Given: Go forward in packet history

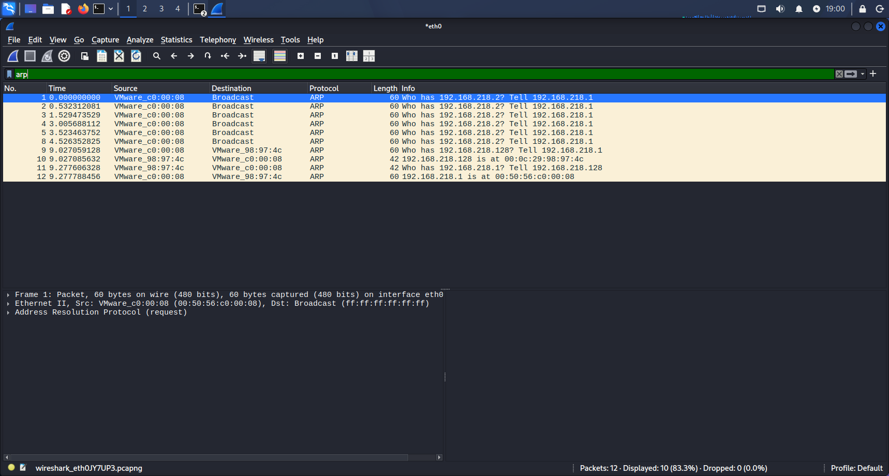Looking at the screenshot, I should click(191, 56).
